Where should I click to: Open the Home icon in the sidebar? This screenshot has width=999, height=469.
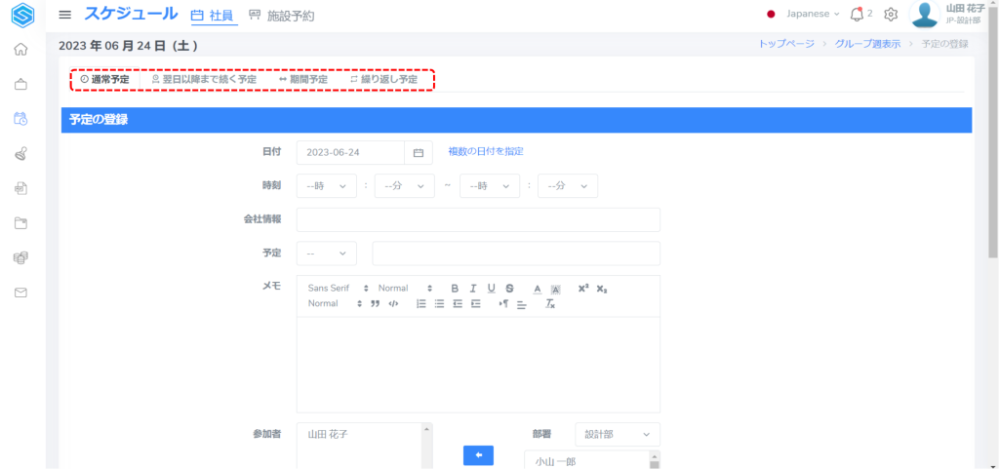(20, 50)
